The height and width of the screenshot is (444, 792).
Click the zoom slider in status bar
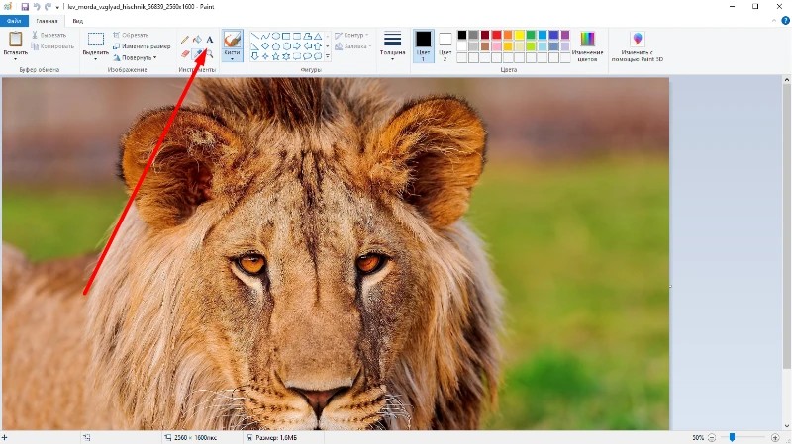pyautogui.click(x=732, y=437)
